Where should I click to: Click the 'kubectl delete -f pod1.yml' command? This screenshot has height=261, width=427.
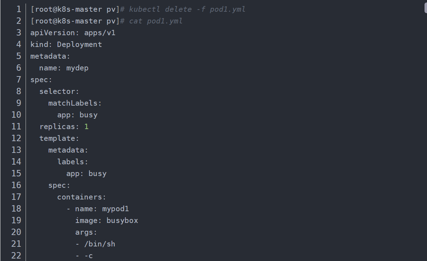(187, 9)
